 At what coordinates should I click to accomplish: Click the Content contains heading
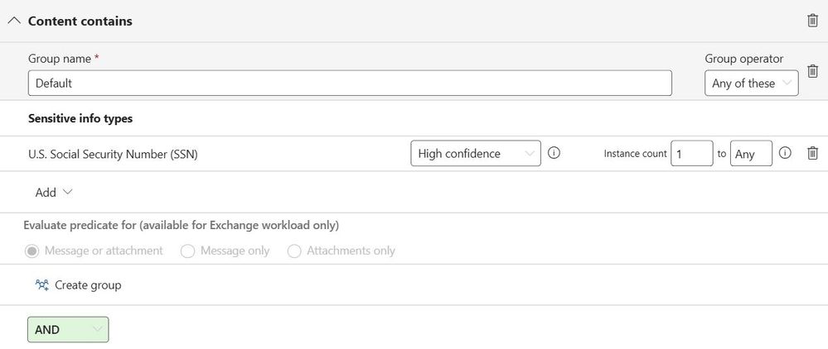click(x=80, y=21)
